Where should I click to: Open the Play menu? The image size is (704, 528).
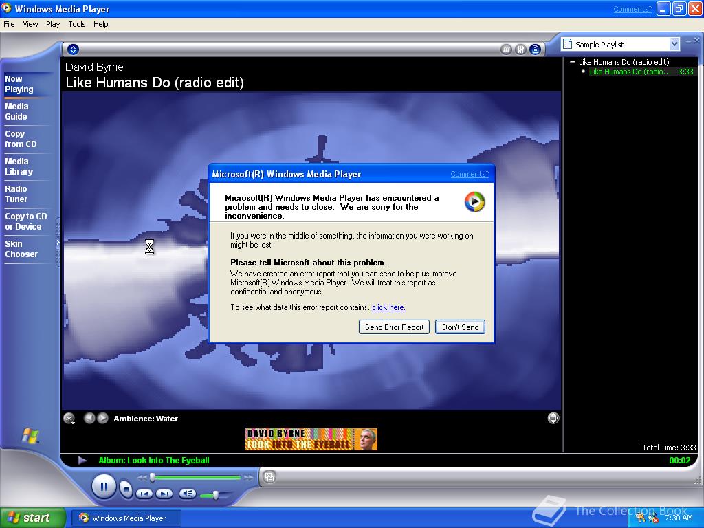tap(53, 24)
